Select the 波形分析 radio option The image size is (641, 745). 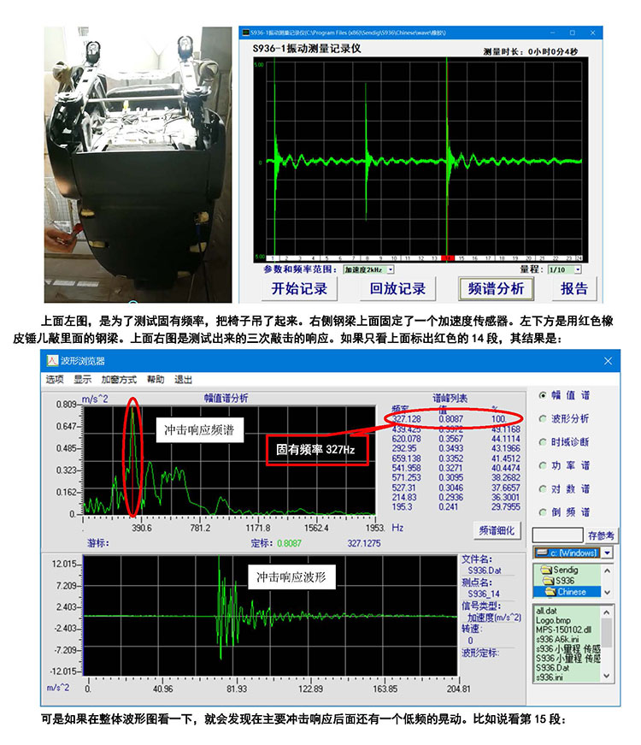pyautogui.click(x=544, y=419)
